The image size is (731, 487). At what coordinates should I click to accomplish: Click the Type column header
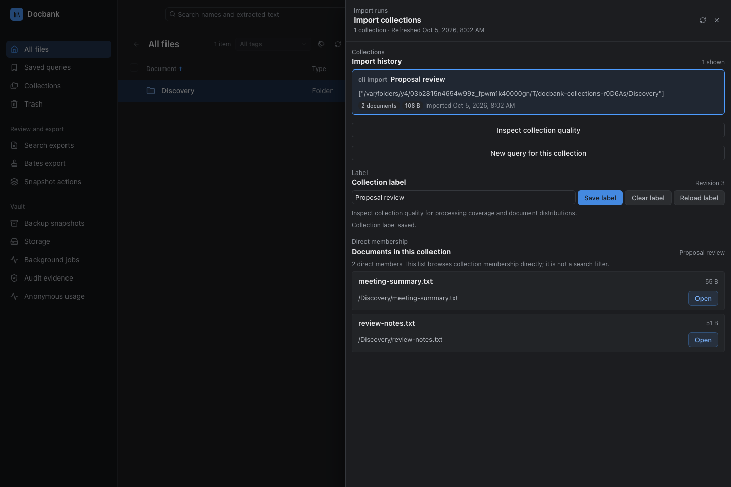(x=319, y=69)
